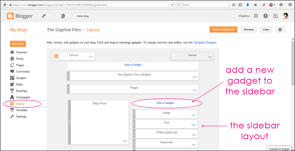Screen dimensions: 295x151
Task: Click Save arrangement button
Action: pyautogui.click(x=224, y=30)
